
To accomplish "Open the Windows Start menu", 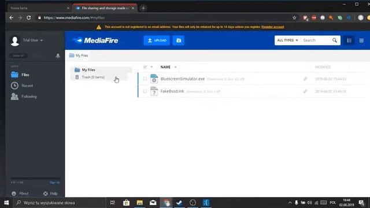I will click(x=6, y=203).
